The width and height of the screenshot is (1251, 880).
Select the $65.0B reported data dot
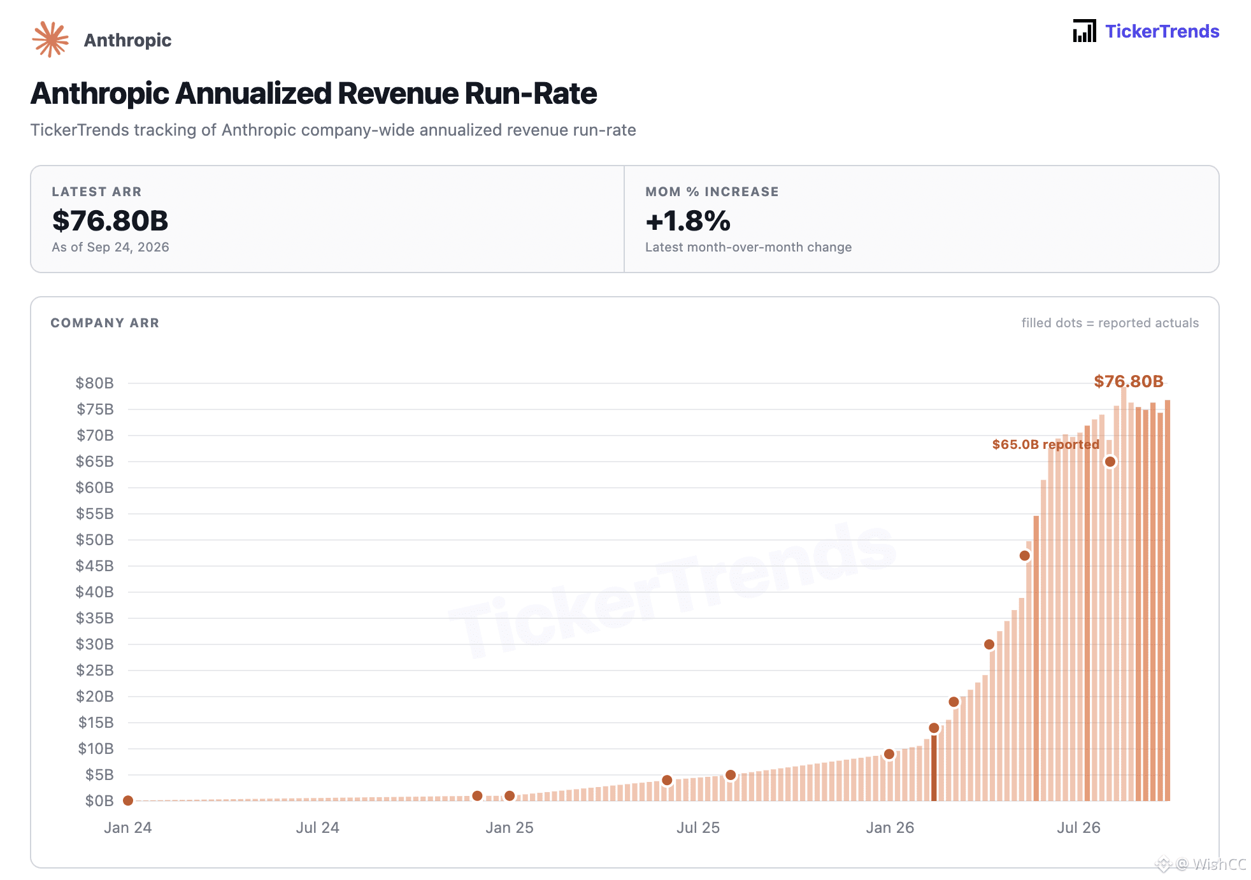tap(1110, 462)
